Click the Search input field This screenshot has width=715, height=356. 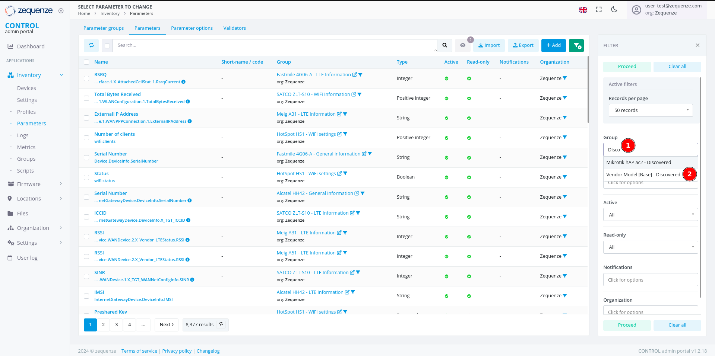point(275,45)
